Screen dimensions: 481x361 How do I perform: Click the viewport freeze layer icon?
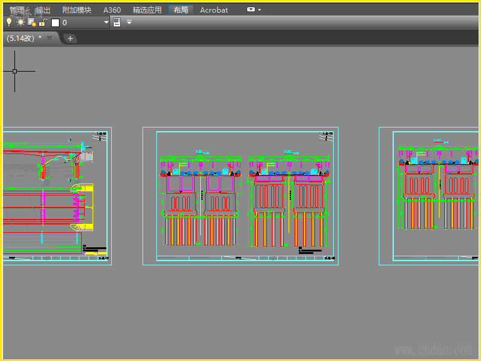[x=31, y=22]
